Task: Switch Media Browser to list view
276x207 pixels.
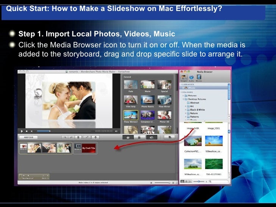Action: tap(186, 181)
